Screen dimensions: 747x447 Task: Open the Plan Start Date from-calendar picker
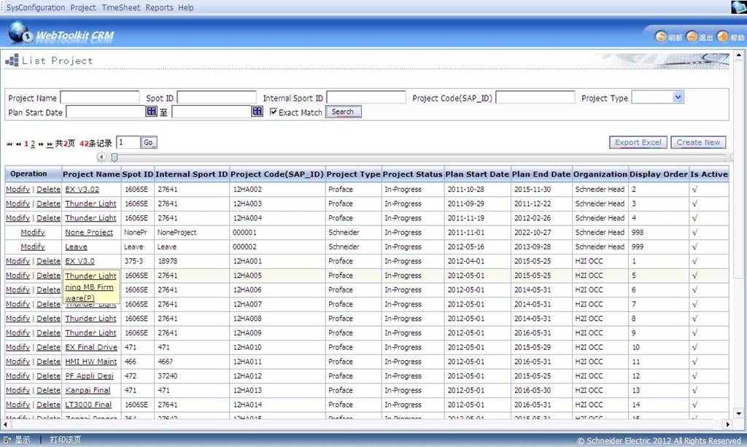coord(152,112)
